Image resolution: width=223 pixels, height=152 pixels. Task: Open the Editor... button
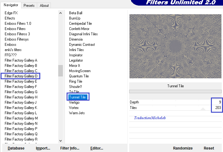[97, 148]
